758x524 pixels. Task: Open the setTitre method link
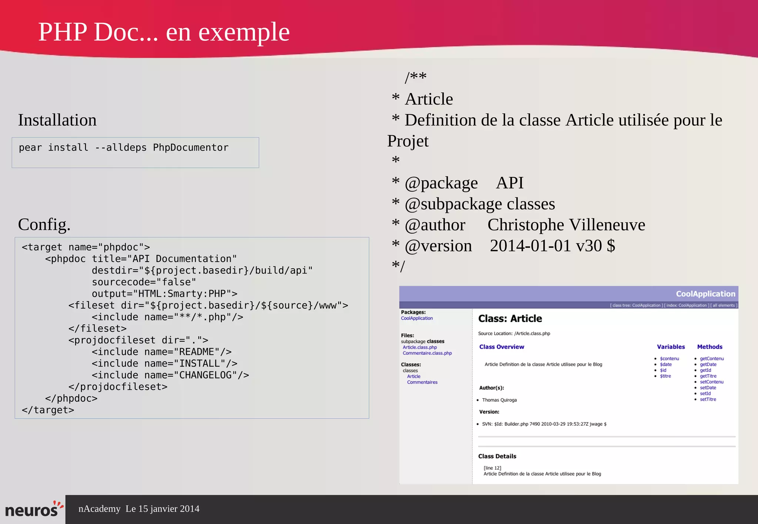point(708,399)
